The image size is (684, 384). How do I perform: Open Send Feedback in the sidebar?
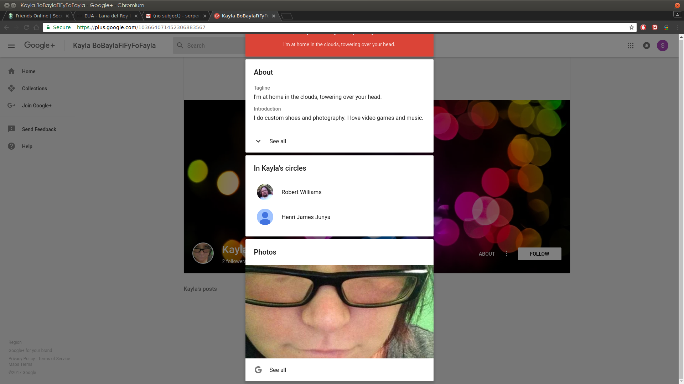coord(37,129)
